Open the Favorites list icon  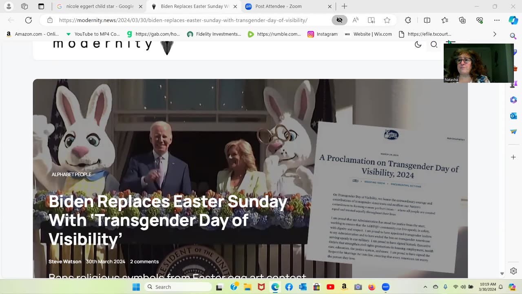pyautogui.click(x=445, y=20)
